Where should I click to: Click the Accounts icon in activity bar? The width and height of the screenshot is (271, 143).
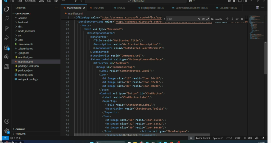pyautogui.click(x=7, y=121)
